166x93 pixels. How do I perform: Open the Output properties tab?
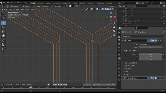[x=119, y=40]
